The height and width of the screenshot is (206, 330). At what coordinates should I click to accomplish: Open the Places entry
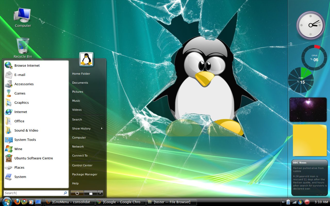[36, 167]
